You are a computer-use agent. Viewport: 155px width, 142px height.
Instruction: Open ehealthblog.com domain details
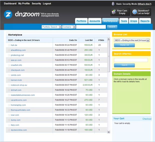coord(18,50)
